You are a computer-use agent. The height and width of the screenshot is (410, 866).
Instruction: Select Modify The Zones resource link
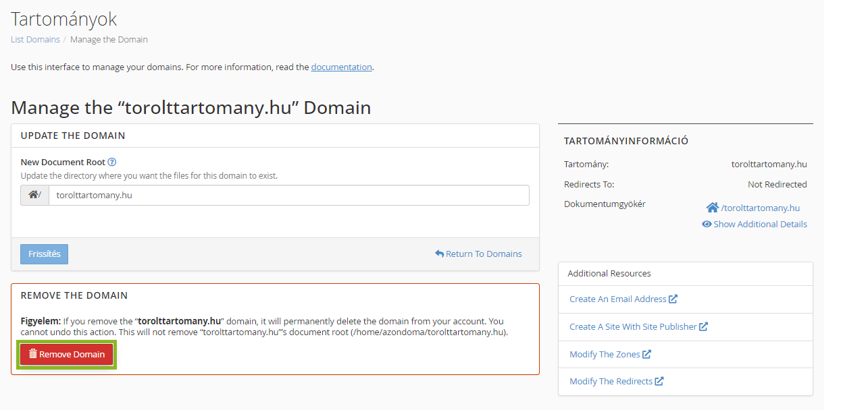(604, 354)
